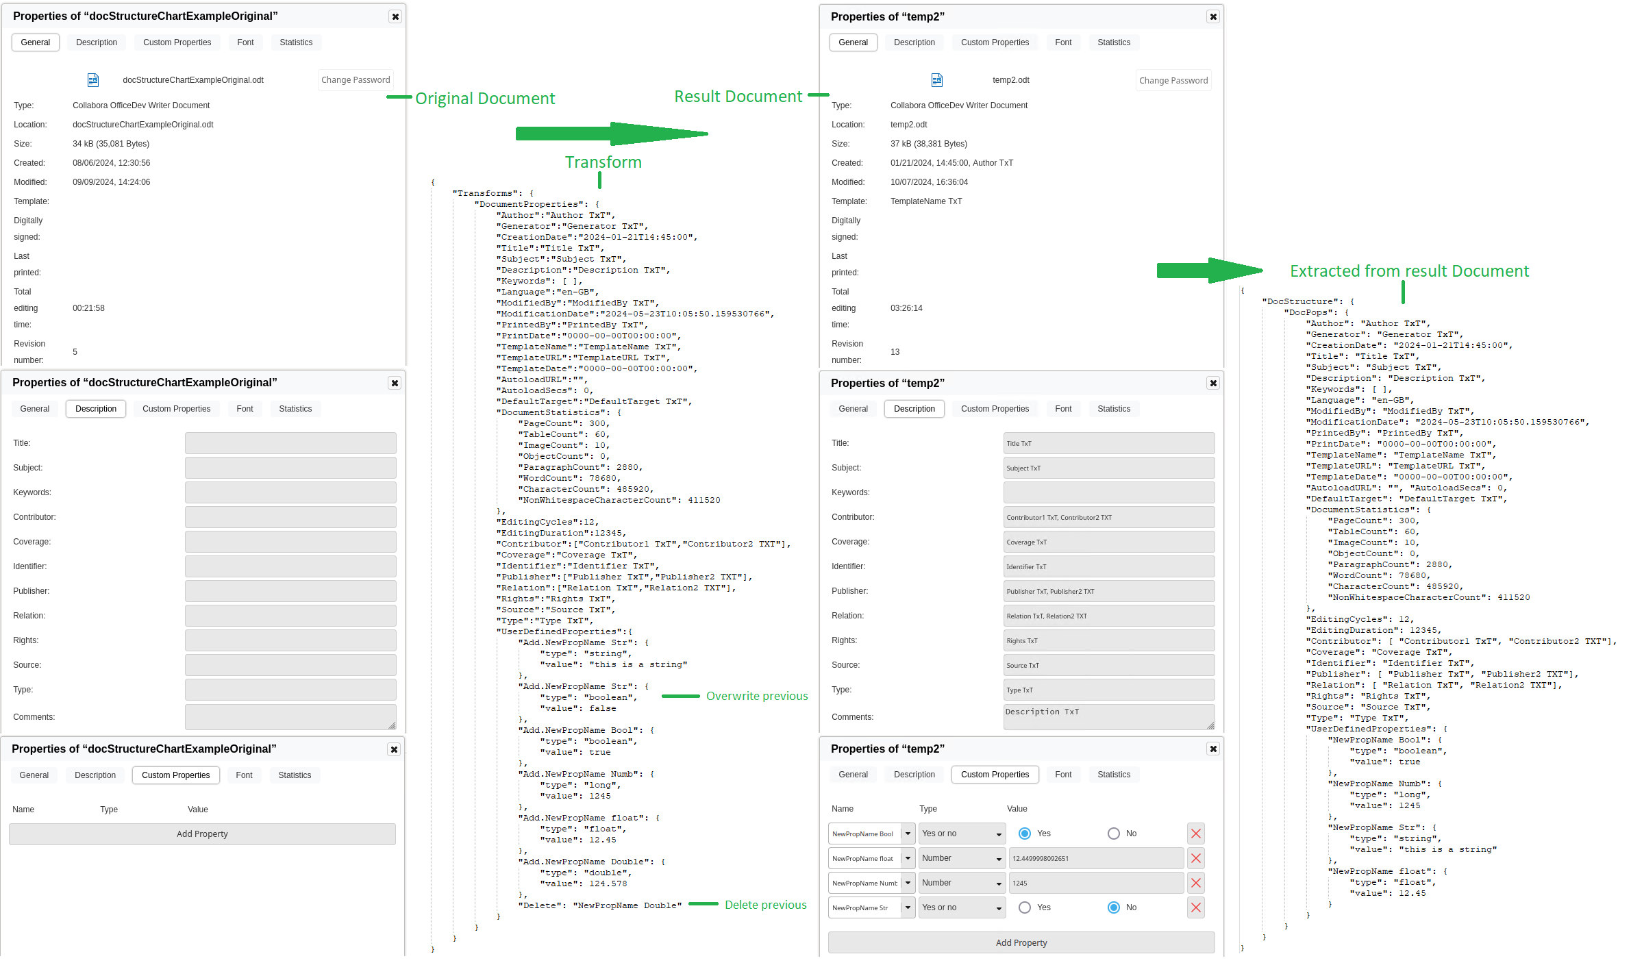Close the top temp2 properties dialog
The image size is (1631, 965).
point(1213,16)
